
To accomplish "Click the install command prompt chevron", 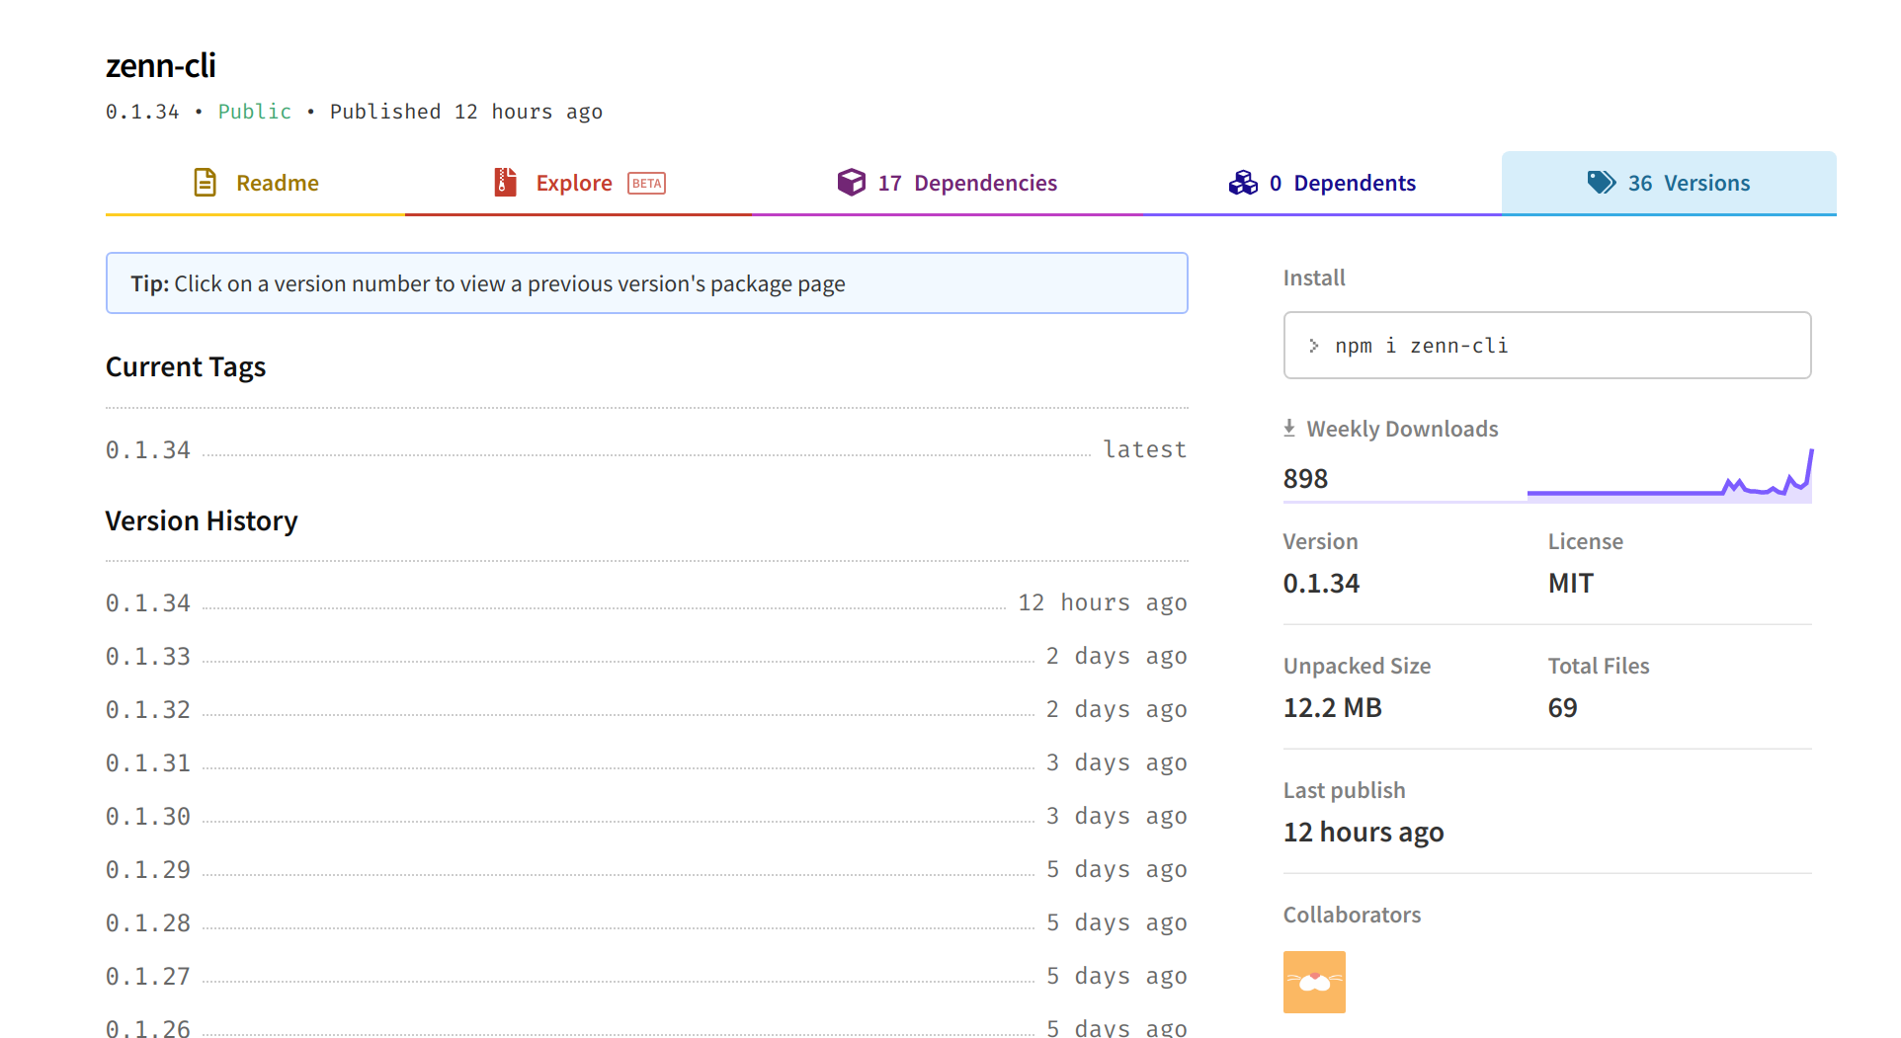I will point(1314,346).
